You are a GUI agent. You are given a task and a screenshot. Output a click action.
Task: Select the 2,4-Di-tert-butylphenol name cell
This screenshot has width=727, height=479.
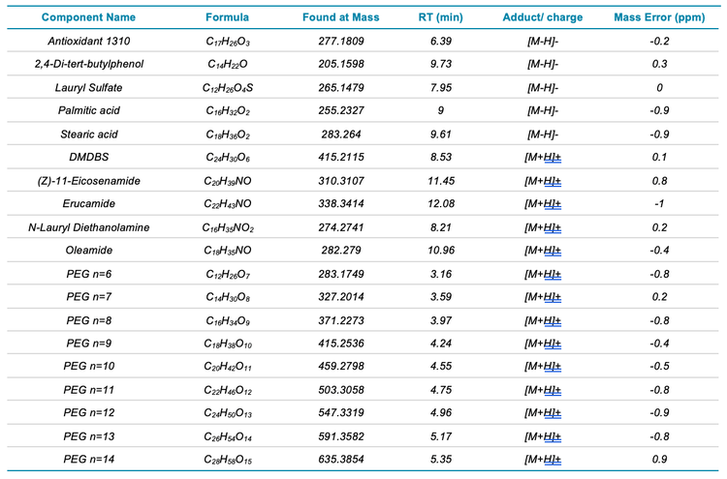coord(90,65)
